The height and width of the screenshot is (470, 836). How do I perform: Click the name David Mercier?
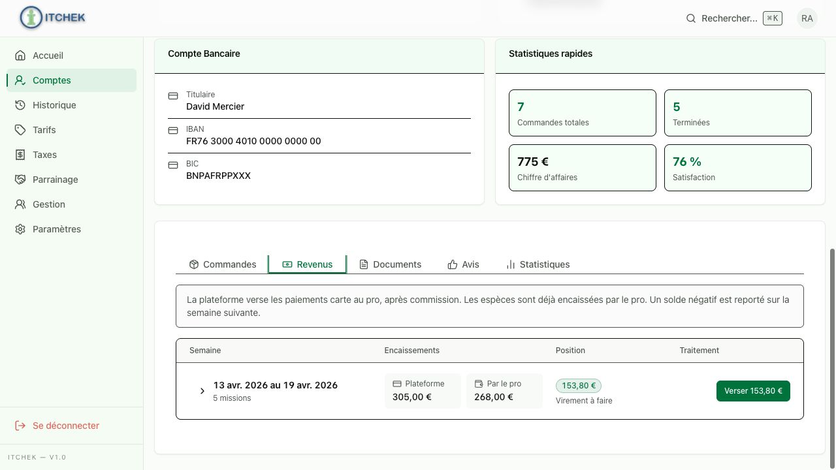click(215, 106)
